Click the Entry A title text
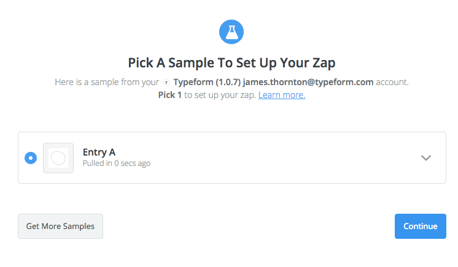Viewport: 458px width, 267px height. 99,152
